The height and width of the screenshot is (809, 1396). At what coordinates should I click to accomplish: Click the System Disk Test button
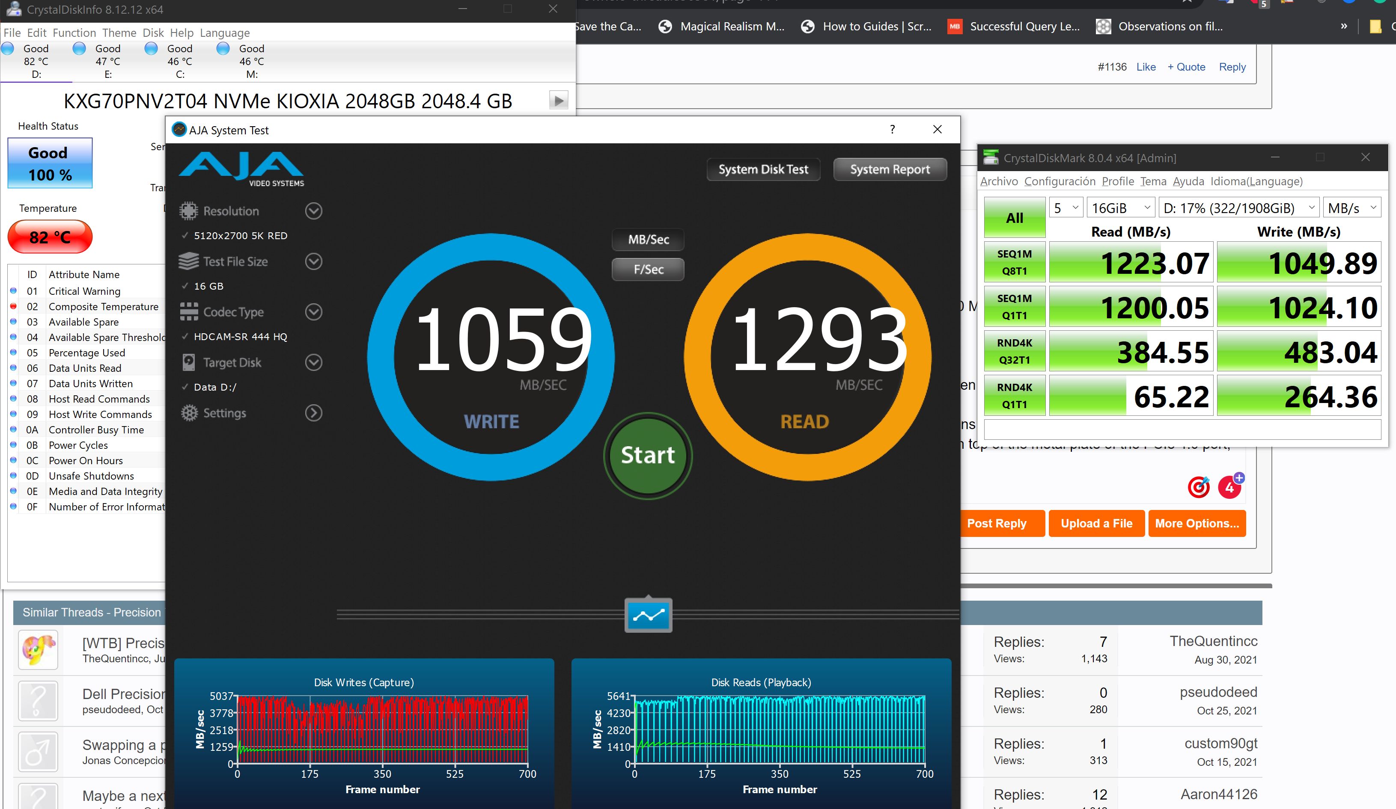(x=763, y=169)
